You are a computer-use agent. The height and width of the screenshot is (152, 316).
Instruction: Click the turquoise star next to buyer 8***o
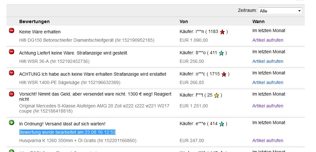click(221, 53)
